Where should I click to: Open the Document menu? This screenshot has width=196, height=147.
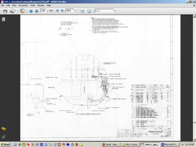23,6
